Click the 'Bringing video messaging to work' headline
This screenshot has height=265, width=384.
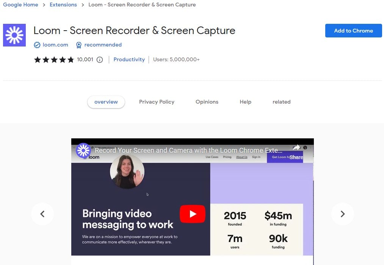pyautogui.click(x=128, y=219)
